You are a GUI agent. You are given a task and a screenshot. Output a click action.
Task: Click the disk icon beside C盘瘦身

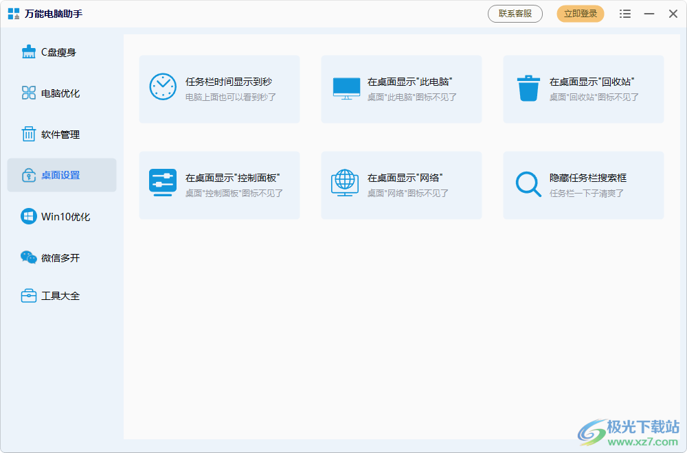pyautogui.click(x=28, y=51)
